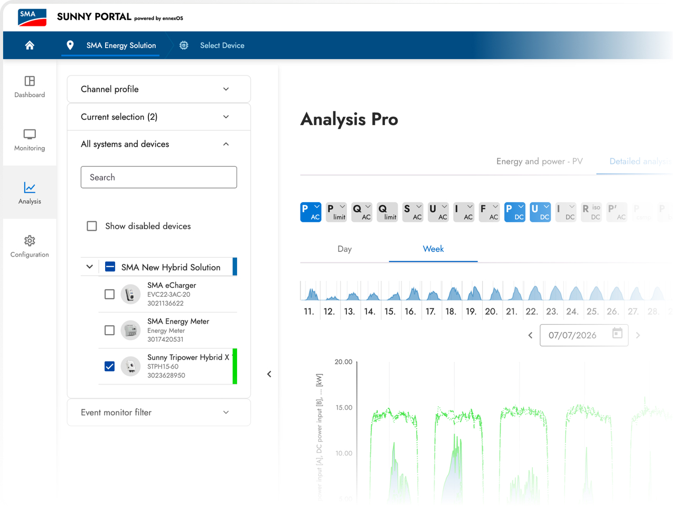
Task: Toggle the U DC channel button
Action: pyautogui.click(x=540, y=212)
